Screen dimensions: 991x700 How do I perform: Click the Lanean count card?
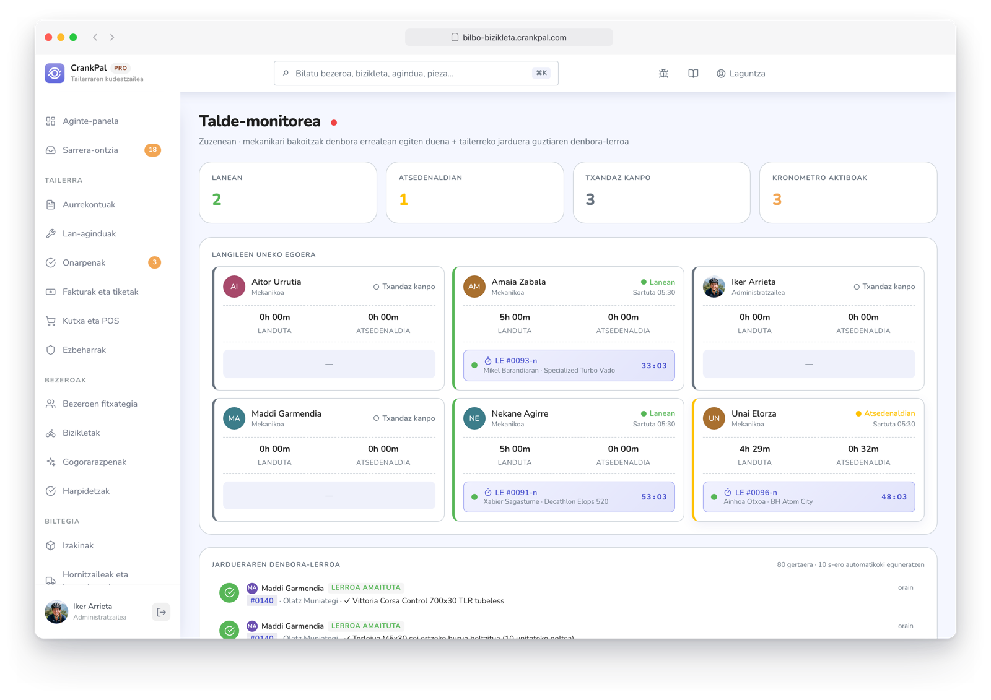coord(288,192)
